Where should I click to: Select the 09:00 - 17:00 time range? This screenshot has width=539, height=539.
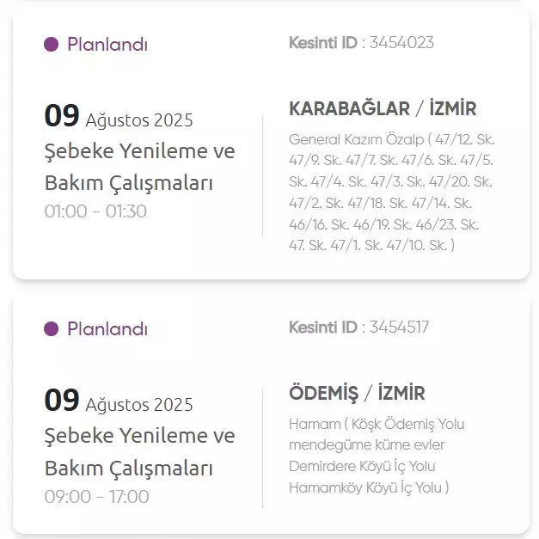tap(96, 497)
